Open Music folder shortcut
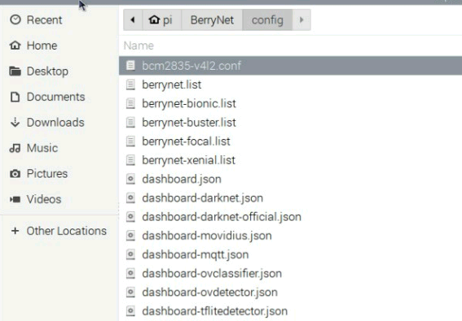Viewport: 462px width, 321px height. coord(59,148)
